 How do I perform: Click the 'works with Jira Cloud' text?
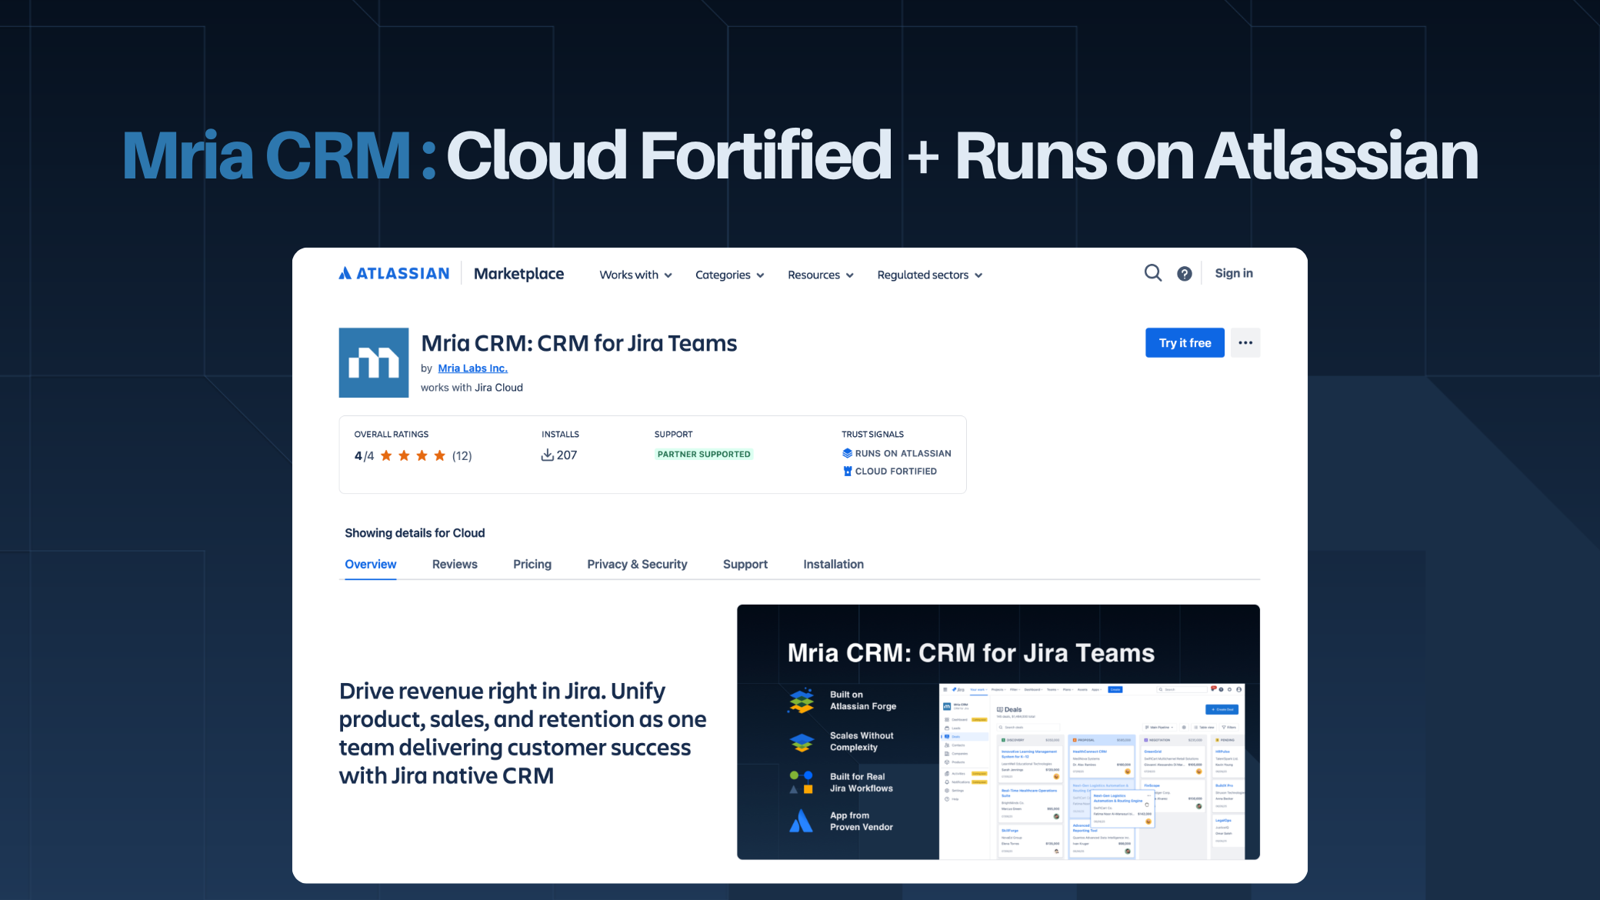click(x=472, y=388)
